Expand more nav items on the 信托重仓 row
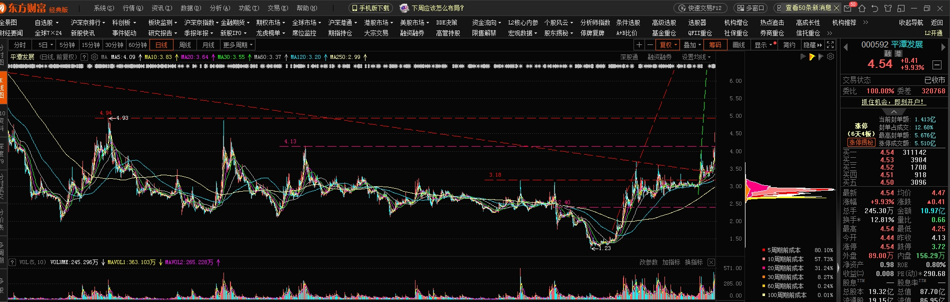Image resolution: width=950 pixels, height=302 pixels. click(x=829, y=33)
